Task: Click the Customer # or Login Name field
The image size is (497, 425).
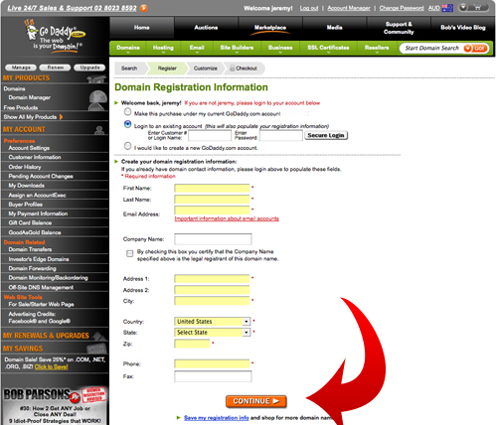Action: point(210,135)
